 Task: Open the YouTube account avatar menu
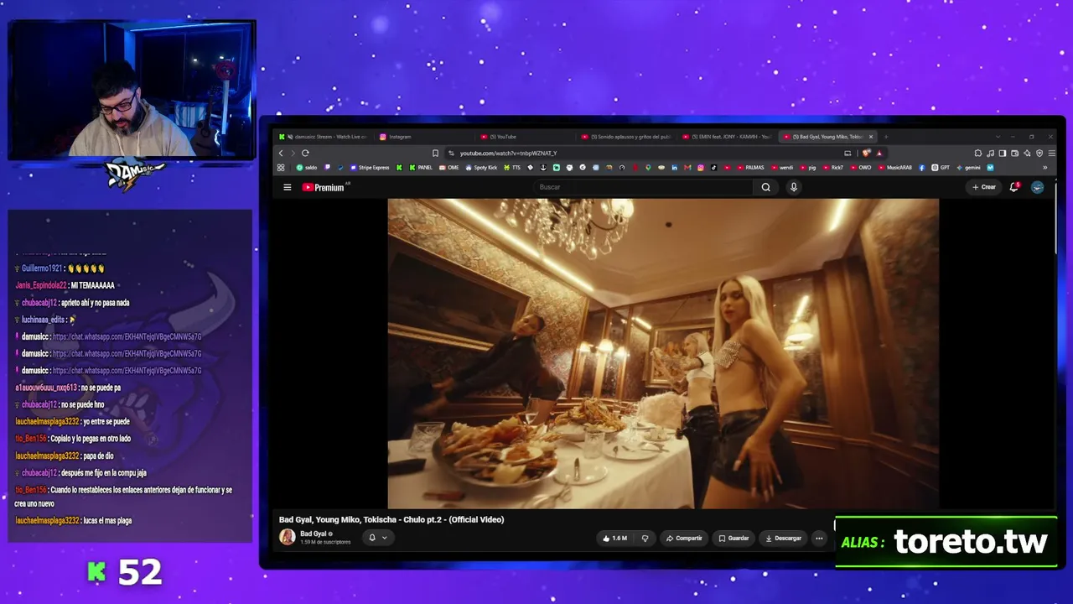pyautogui.click(x=1037, y=187)
